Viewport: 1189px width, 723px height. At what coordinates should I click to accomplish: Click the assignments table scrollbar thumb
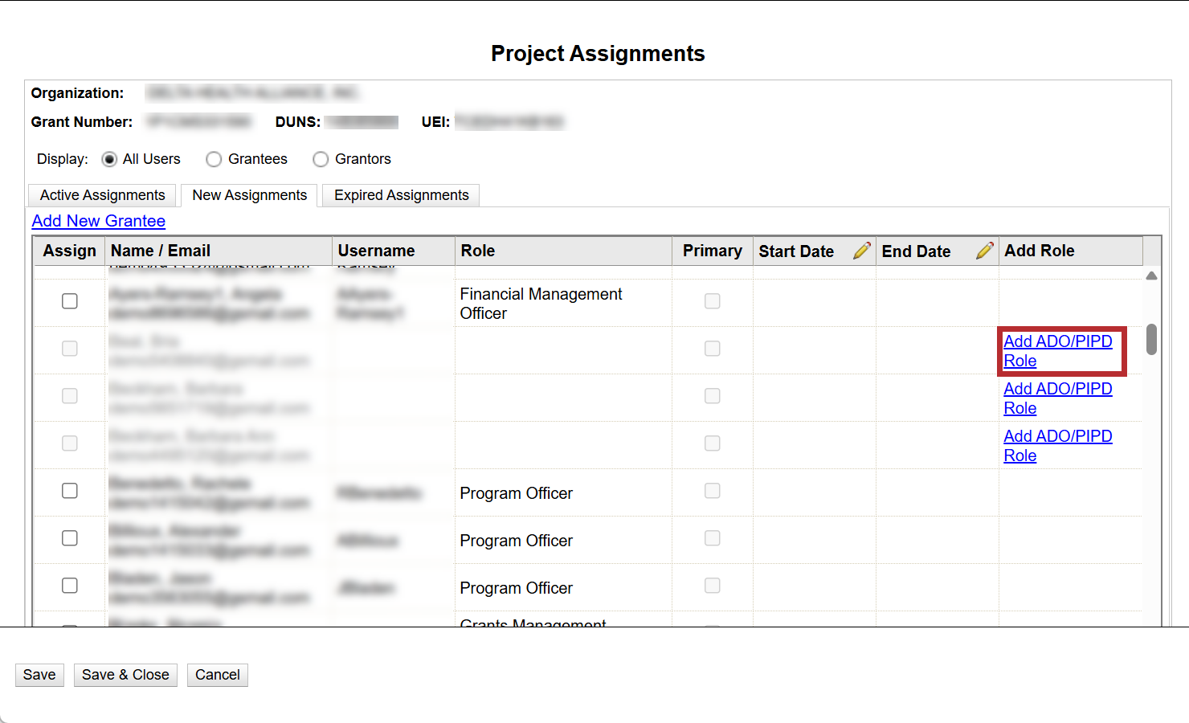[1151, 339]
